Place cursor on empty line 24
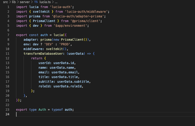This screenshot has height=126, width=195. (78, 114)
